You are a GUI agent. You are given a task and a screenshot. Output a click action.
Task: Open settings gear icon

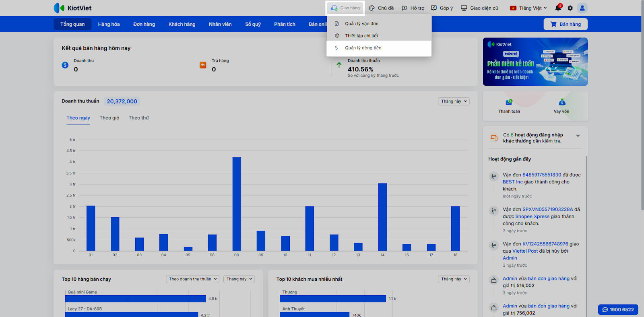(570, 8)
